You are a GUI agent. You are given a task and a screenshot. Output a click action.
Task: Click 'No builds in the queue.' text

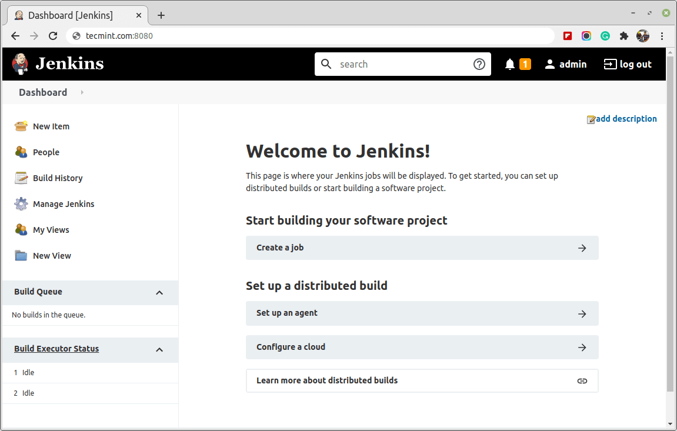click(x=48, y=315)
